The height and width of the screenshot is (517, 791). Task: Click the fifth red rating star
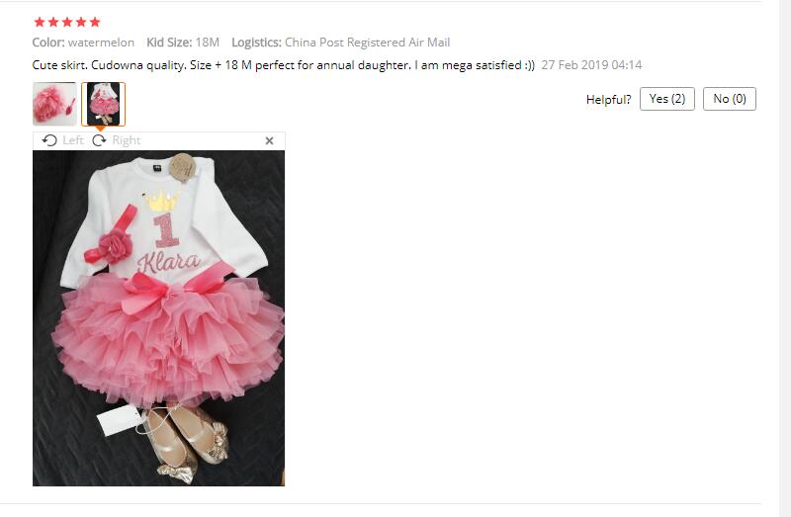point(95,22)
